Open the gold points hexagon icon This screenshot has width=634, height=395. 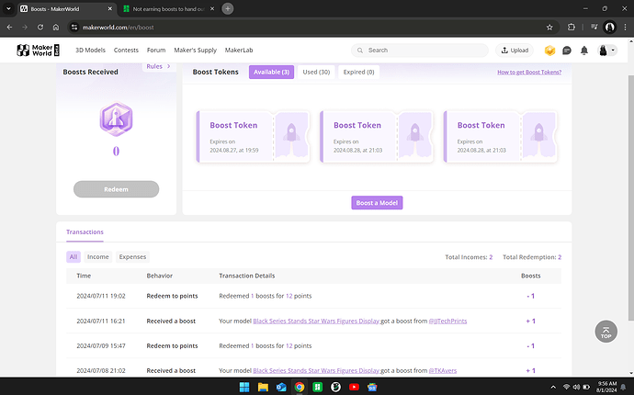coord(549,51)
